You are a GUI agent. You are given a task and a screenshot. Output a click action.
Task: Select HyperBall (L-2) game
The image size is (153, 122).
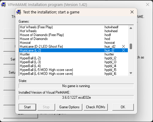click(73, 58)
